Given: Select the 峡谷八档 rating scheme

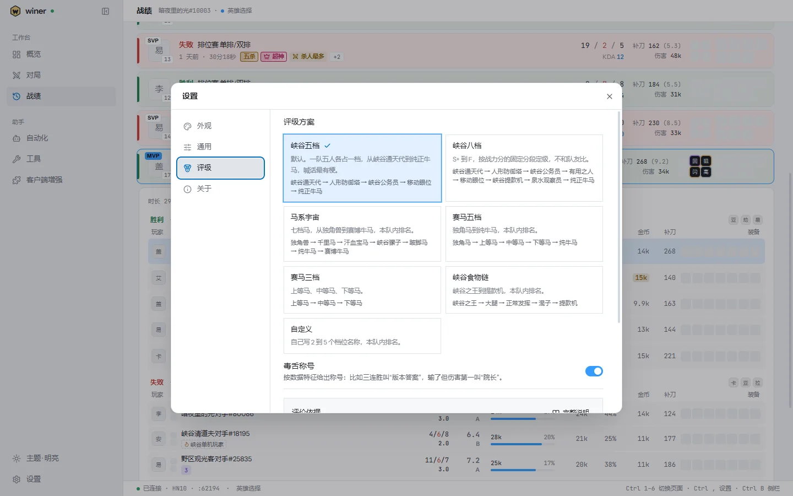Looking at the screenshot, I should [524, 168].
